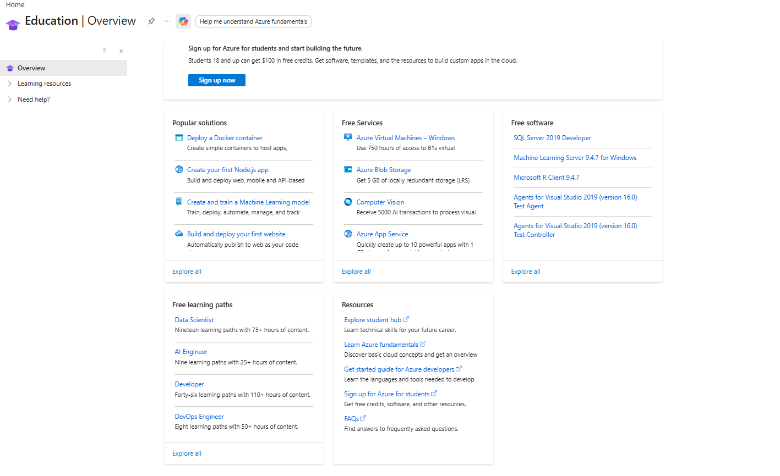Click the Build and deploy website cloud icon

click(x=179, y=234)
